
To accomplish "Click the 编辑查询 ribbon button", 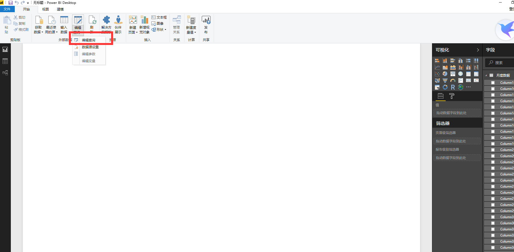I will pos(78,25).
